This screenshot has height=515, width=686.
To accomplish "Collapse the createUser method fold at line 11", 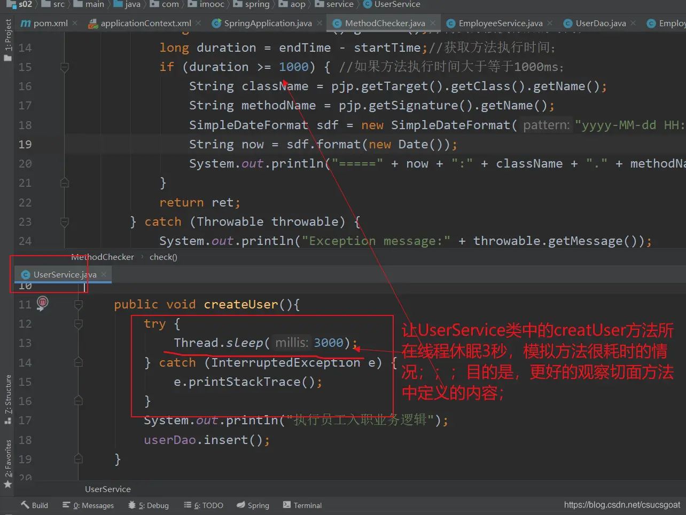I will (x=79, y=305).
